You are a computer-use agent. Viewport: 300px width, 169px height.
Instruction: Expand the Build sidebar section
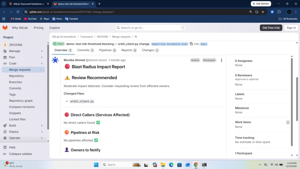point(42,125)
